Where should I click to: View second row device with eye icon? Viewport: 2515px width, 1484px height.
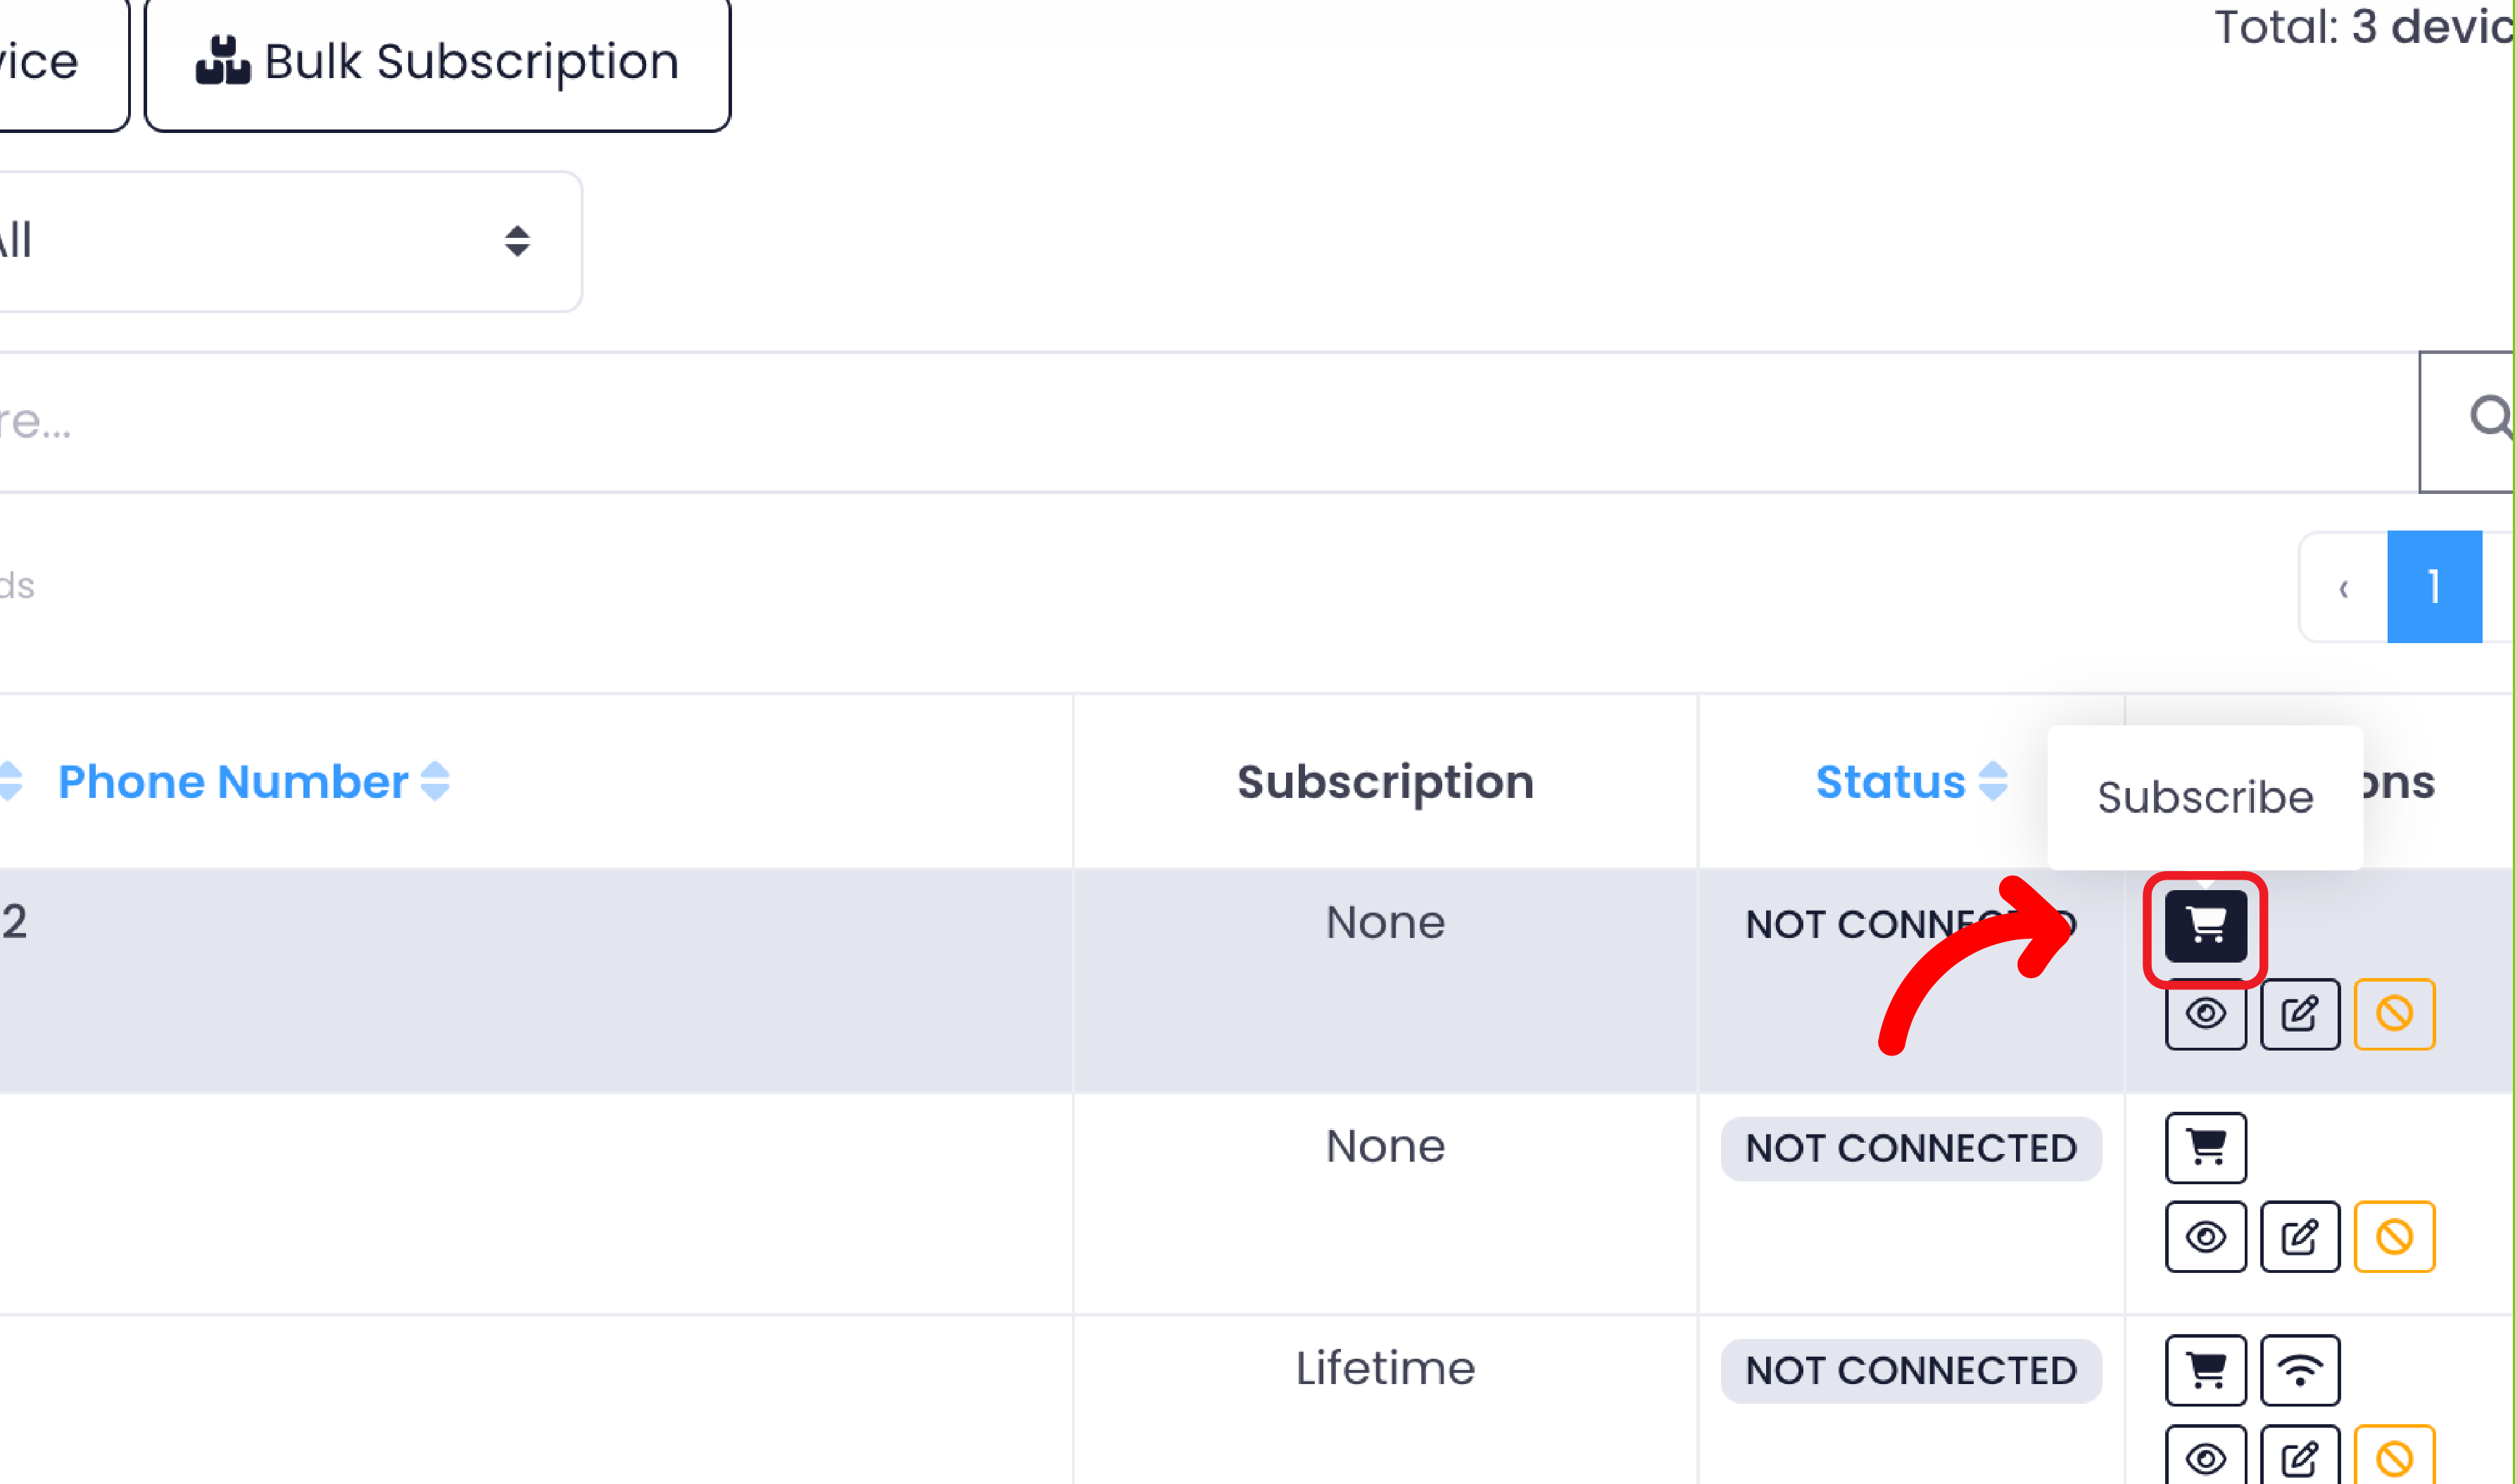point(2205,1236)
